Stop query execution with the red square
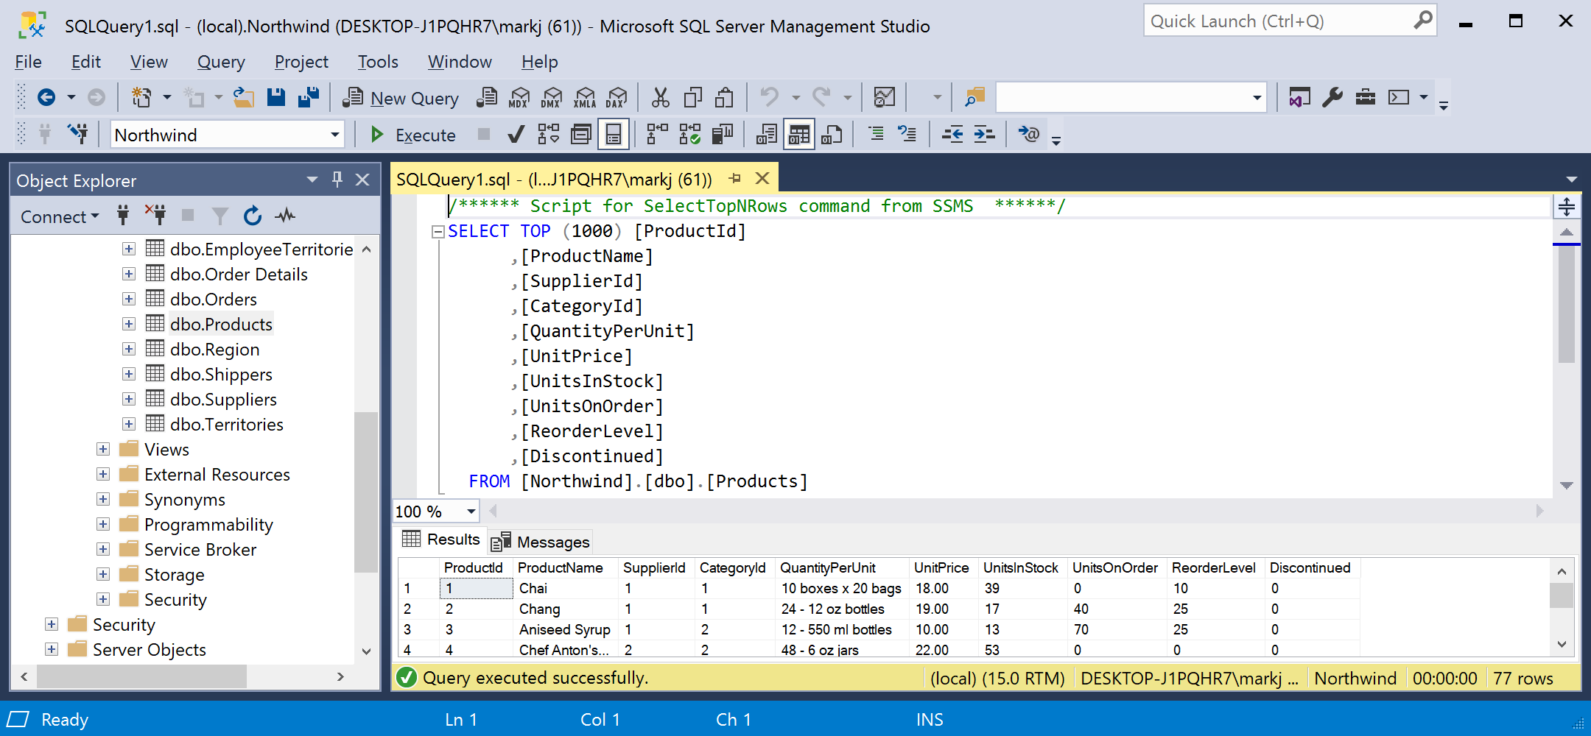The width and height of the screenshot is (1591, 736). [x=483, y=134]
